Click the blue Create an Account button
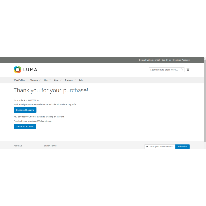The width and height of the screenshot is (206, 206). [x=25, y=126]
